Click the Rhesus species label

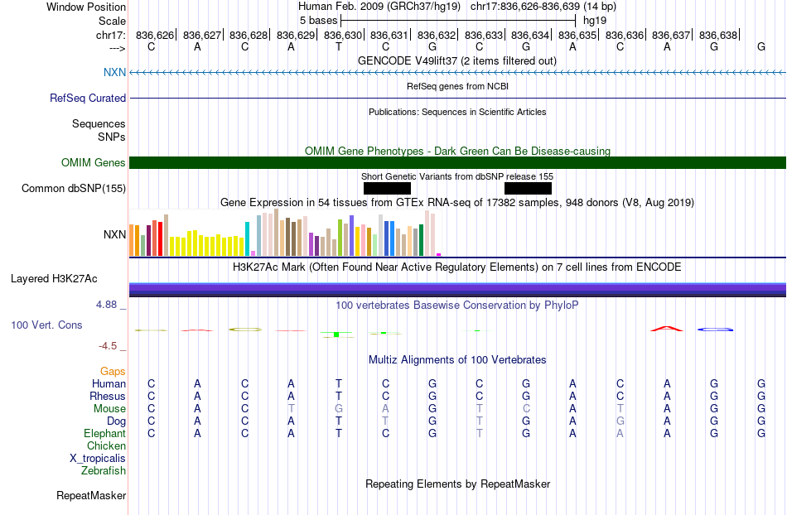[x=108, y=397]
